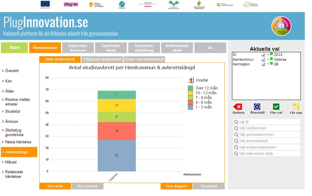Click the 4 - 6 mån legend swatch
The width and height of the screenshot is (312, 196).
click(x=190, y=102)
